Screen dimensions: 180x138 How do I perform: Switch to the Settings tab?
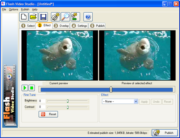(x=79, y=26)
